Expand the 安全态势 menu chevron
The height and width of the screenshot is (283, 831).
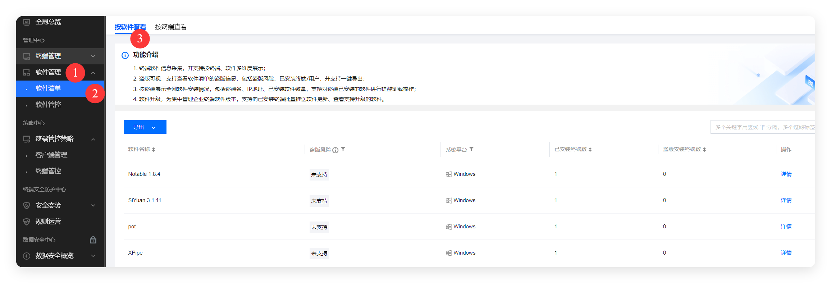pos(93,205)
